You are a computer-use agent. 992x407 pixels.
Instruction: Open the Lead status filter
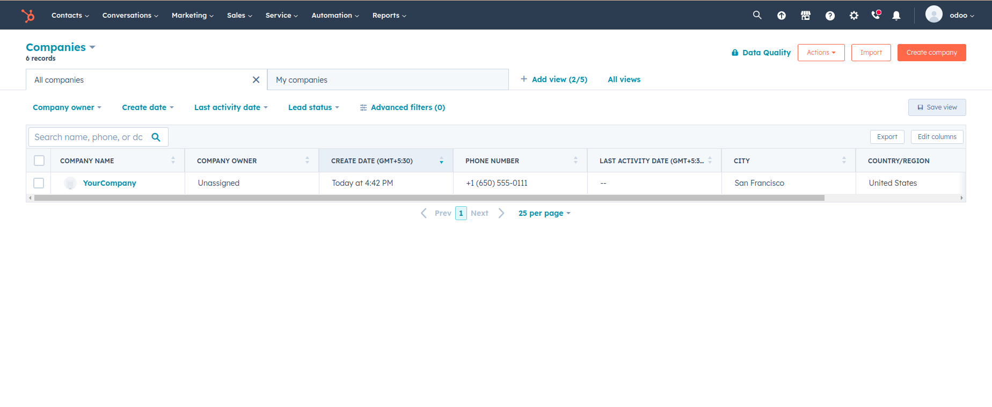click(314, 107)
